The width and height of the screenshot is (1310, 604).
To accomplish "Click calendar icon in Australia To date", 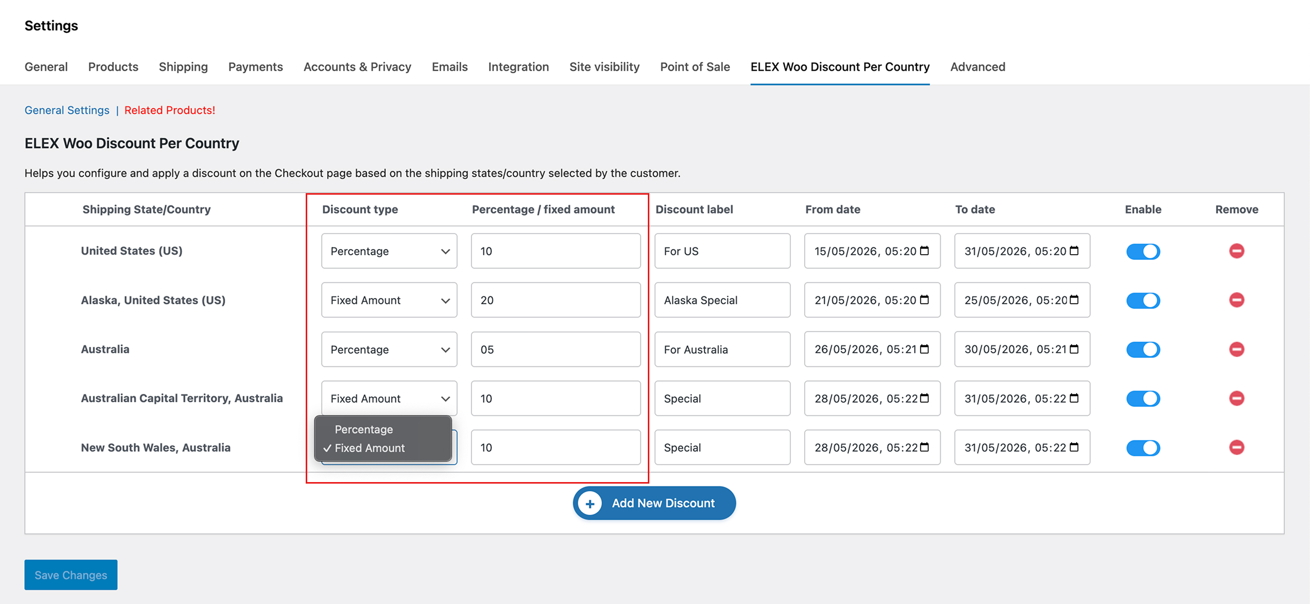I will click(x=1074, y=349).
